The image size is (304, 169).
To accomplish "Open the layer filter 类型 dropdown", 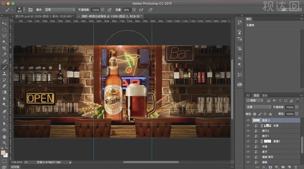I will (x=255, y=101).
